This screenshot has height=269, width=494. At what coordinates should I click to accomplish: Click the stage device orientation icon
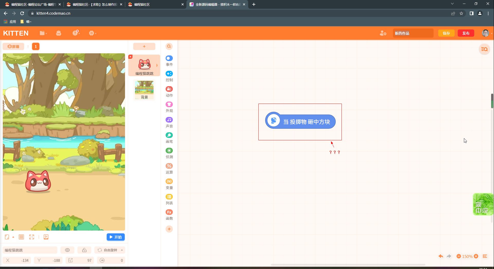tap(7, 237)
